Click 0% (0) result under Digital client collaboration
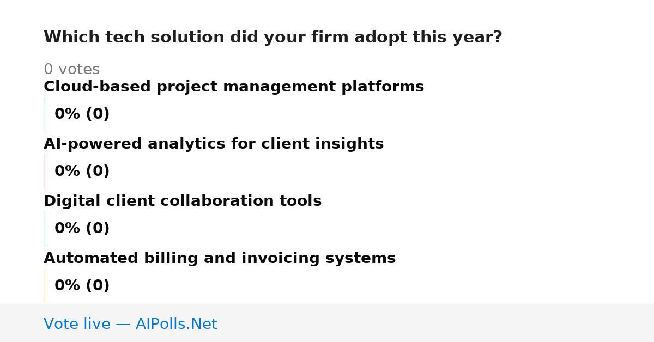This screenshot has width=654, height=342. pyautogui.click(x=82, y=229)
